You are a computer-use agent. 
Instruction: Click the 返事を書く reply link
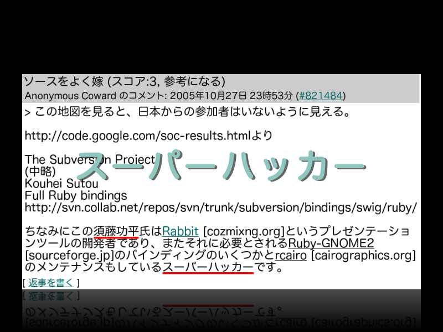[x=51, y=283]
